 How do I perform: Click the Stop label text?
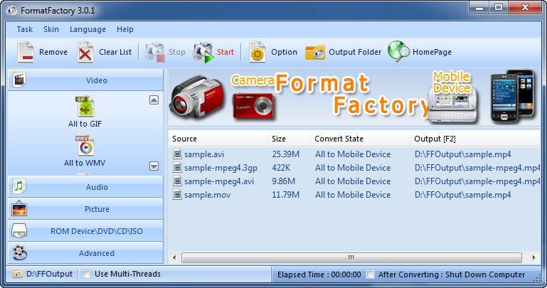tap(177, 52)
